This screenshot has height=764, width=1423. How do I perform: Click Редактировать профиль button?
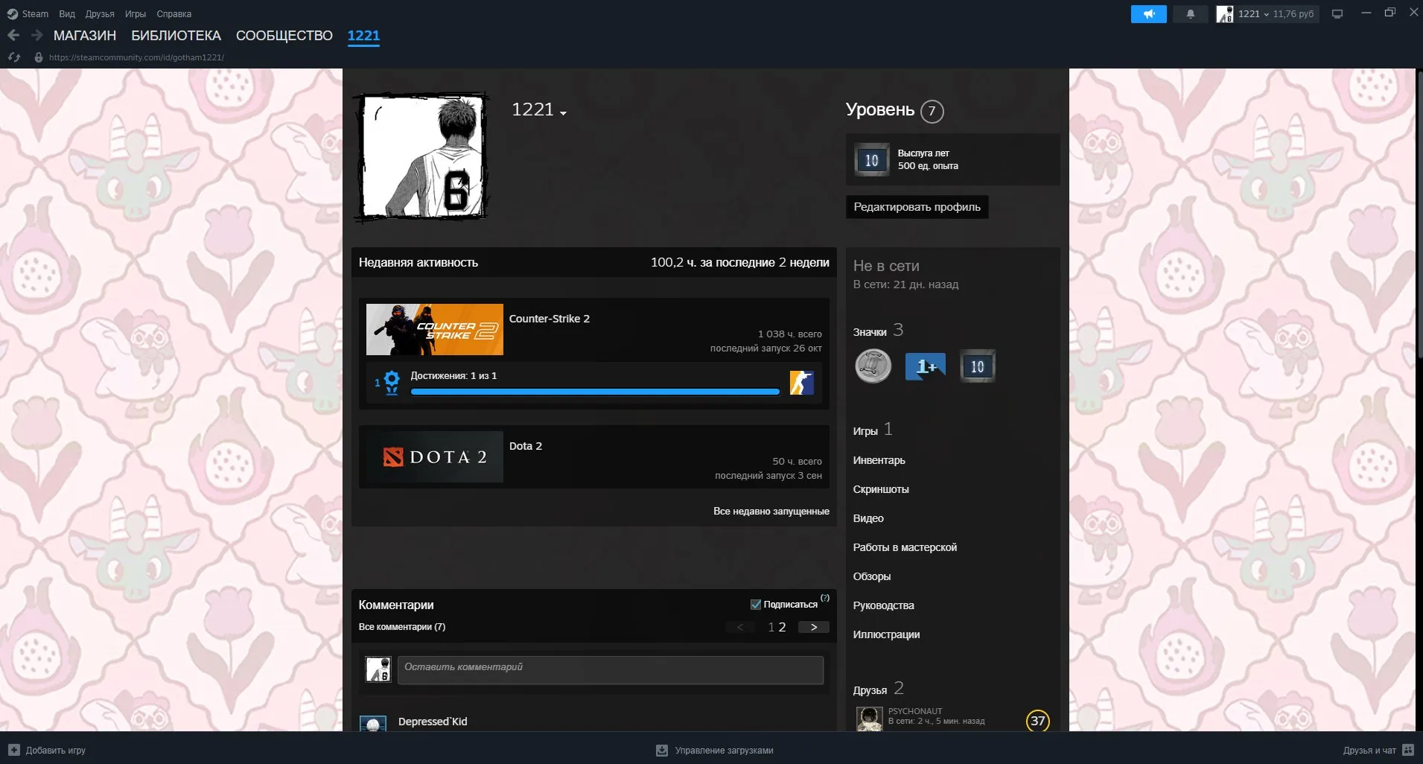pos(917,207)
